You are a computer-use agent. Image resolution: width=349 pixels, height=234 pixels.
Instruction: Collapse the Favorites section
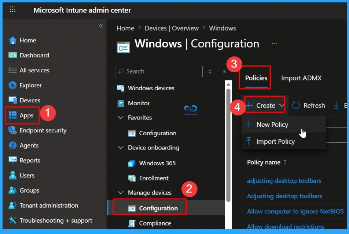tap(120, 117)
